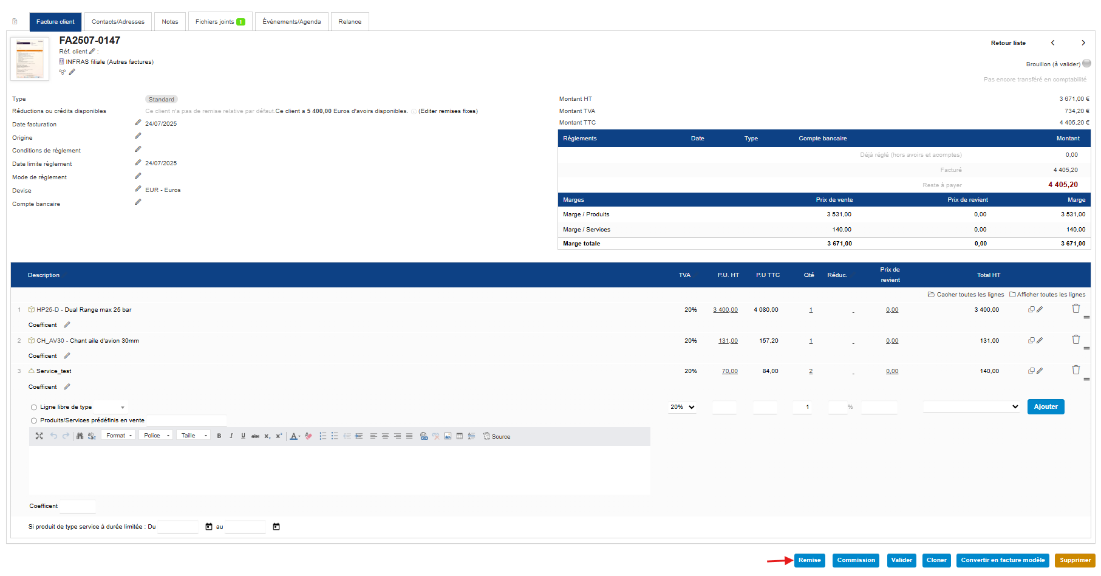Open calendar picker for service start date
The image size is (1101, 576).
209,527
